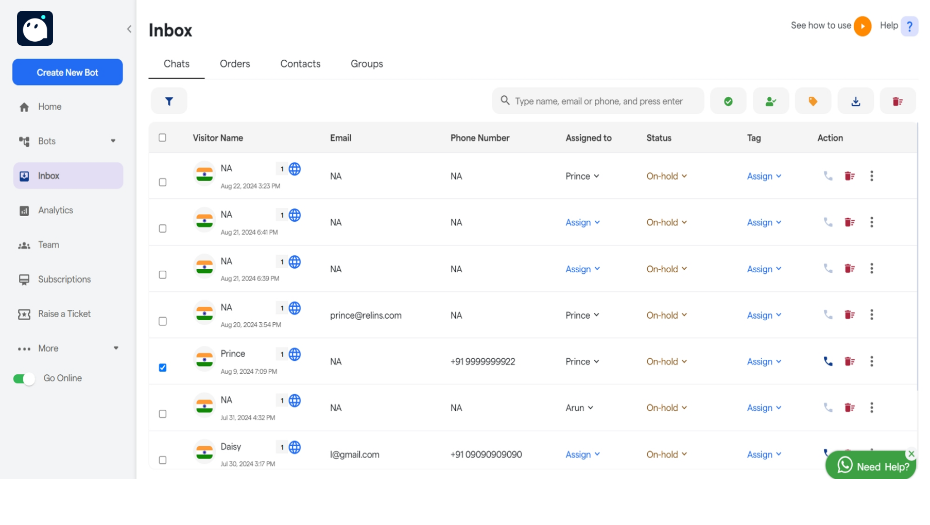
Task: Open Assigned to dropdown for Daisy
Action: pos(583,454)
